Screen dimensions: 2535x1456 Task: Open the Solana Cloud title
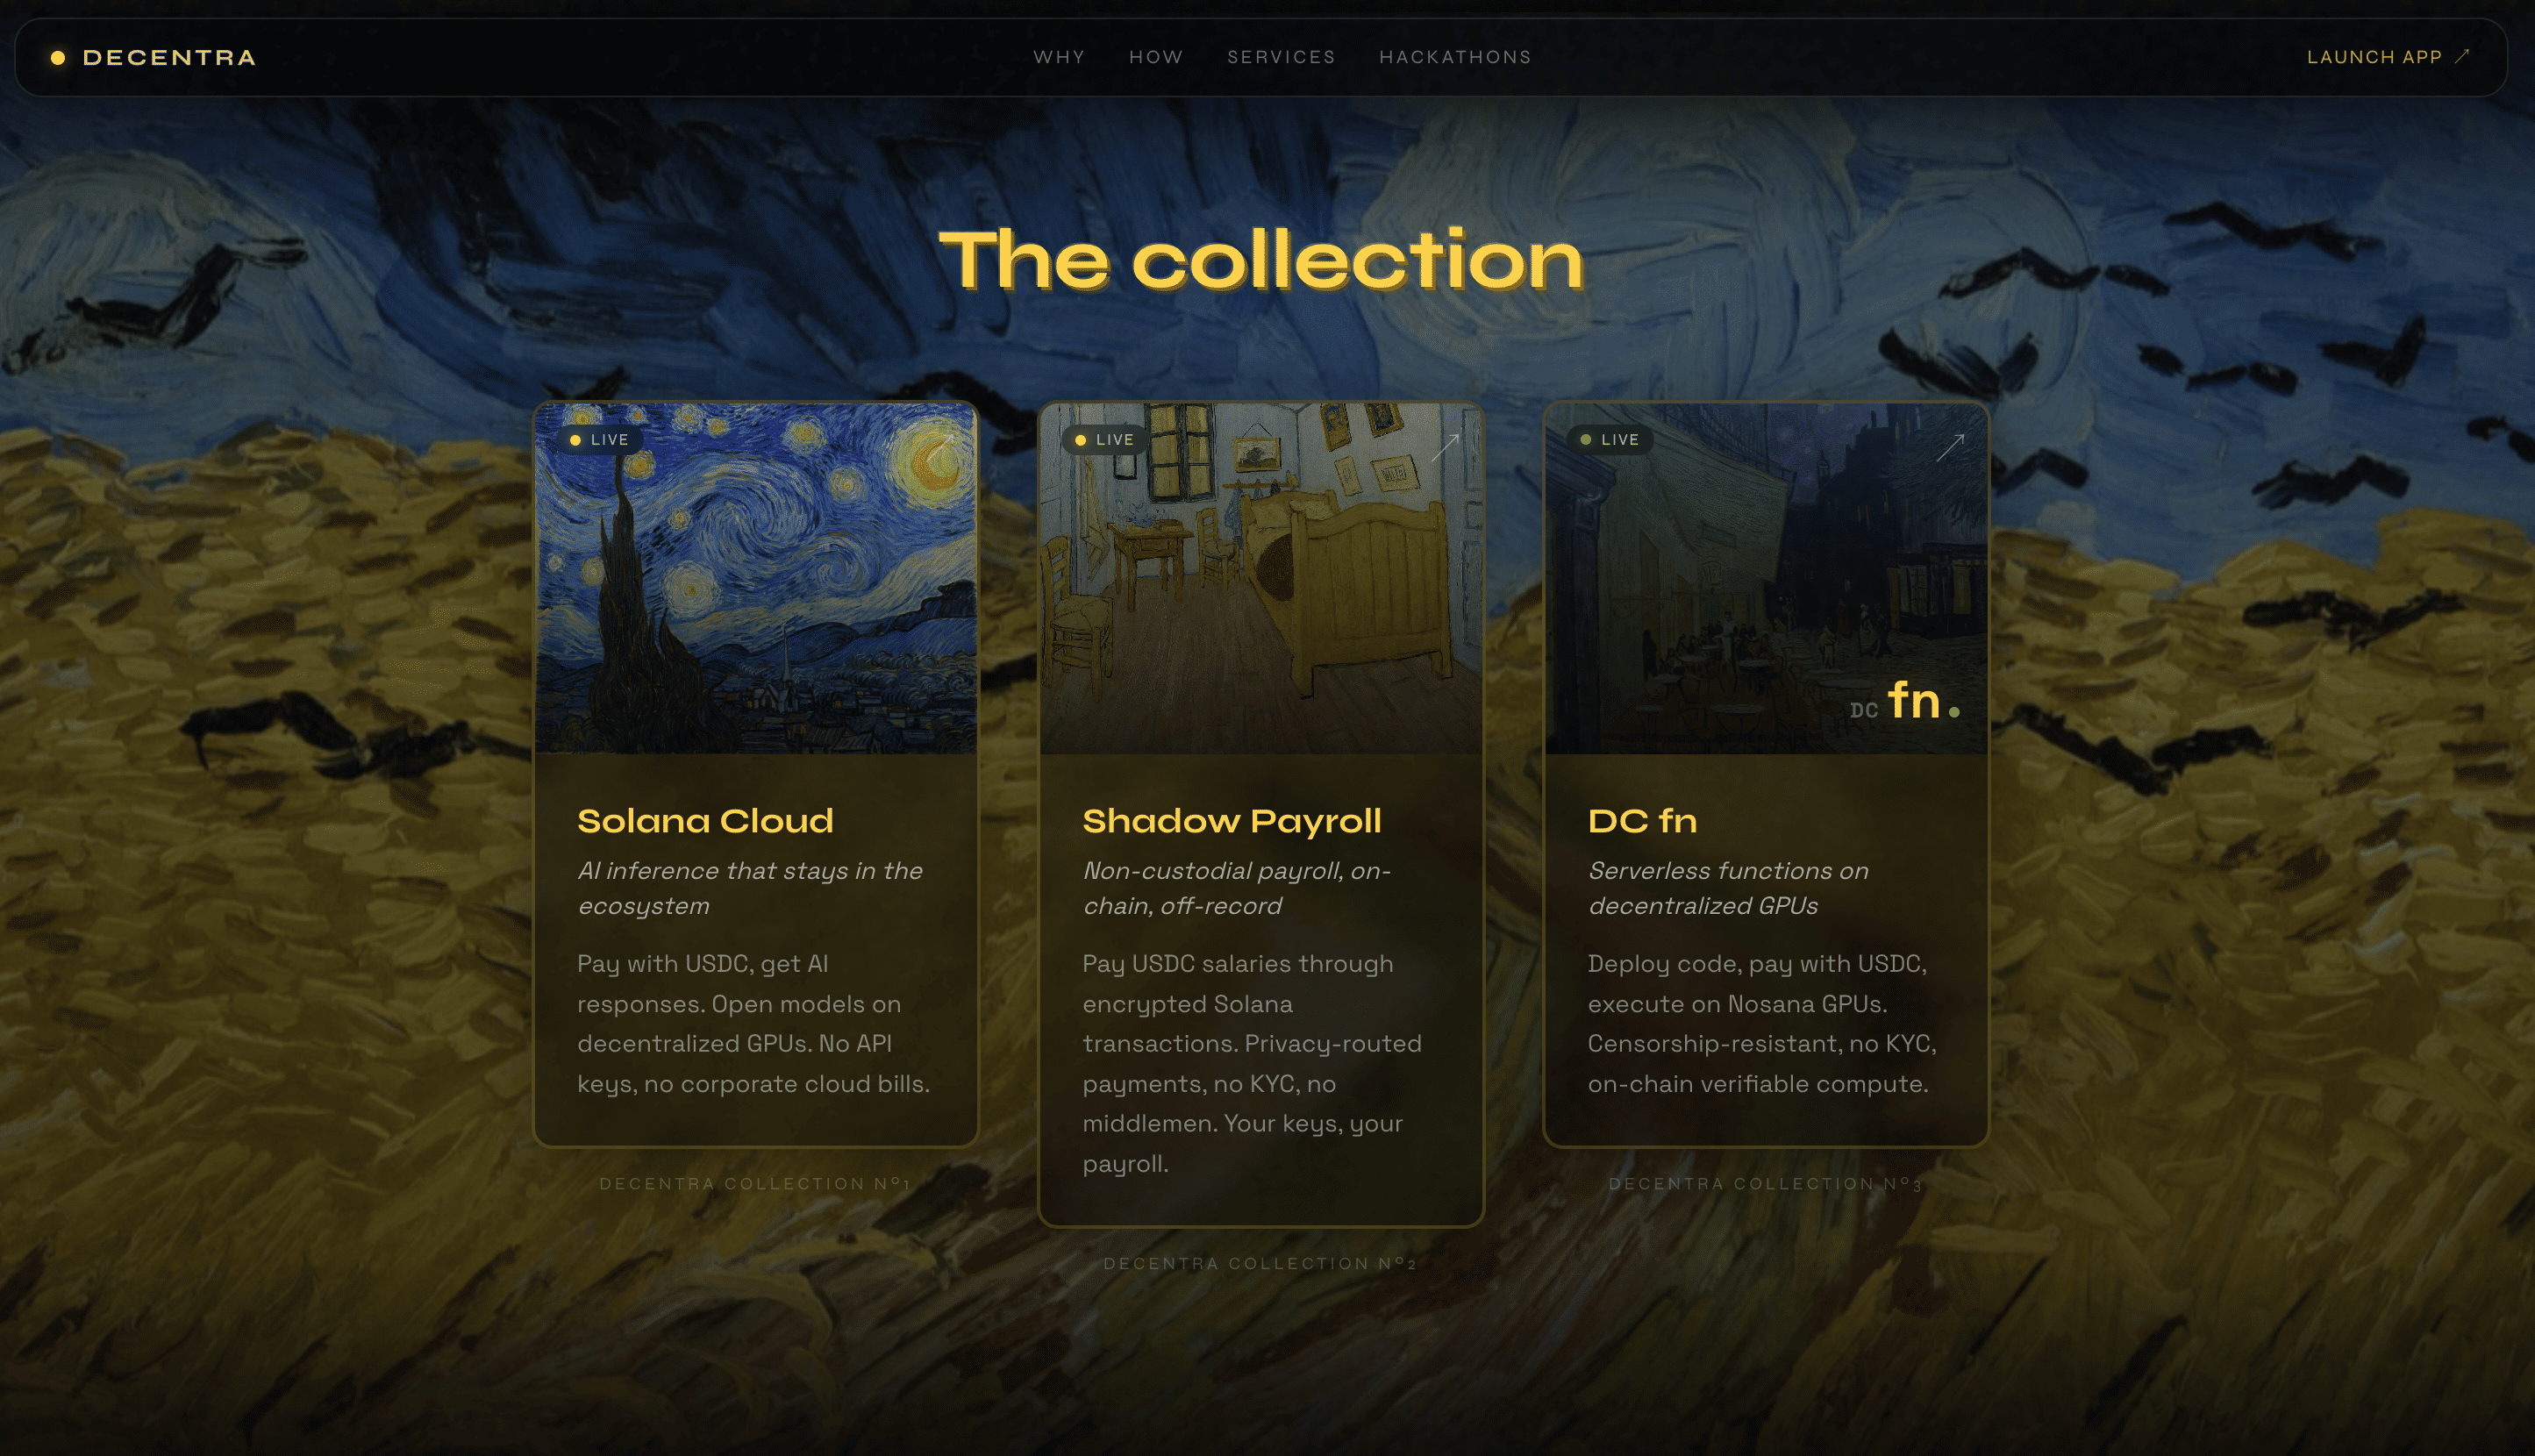point(705,821)
